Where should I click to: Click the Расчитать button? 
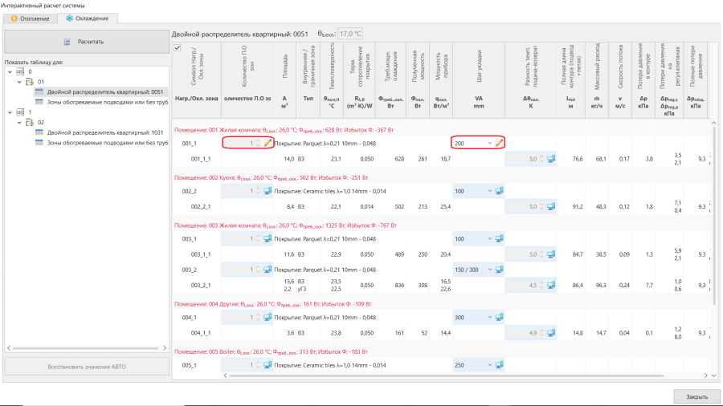tap(87, 42)
